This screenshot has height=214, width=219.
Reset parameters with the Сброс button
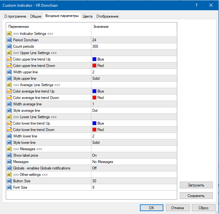coord(204,208)
